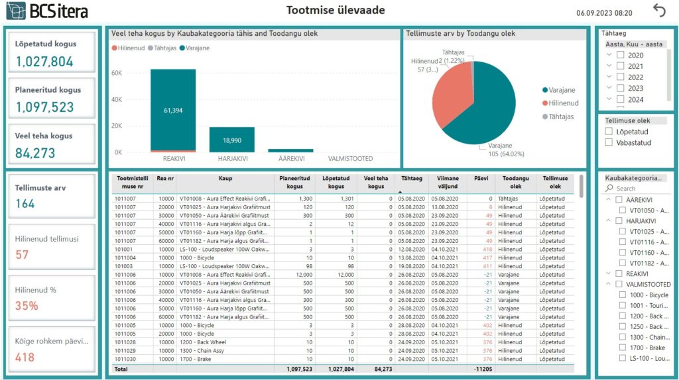Click the back arrow icon in header
Viewport: 679px width, 380px height.
click(x=659, y=11)
